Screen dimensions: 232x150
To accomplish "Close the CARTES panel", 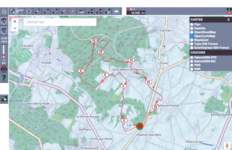I will click(x=228, y=20).
